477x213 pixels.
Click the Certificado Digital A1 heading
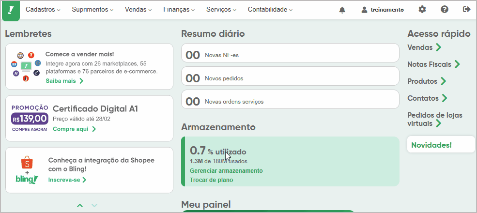[95, 108]
